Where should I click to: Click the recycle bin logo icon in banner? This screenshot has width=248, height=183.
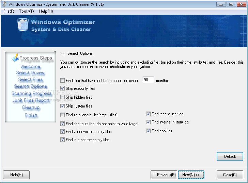point(23,24)
